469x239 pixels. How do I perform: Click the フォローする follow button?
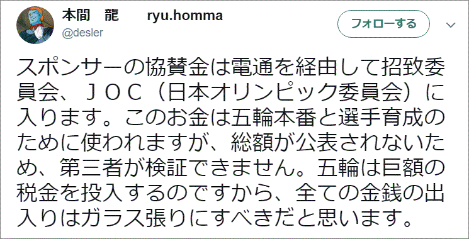383,24
